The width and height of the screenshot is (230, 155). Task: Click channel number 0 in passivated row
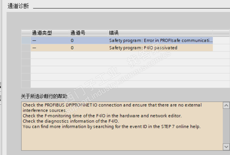coord(72,48)
